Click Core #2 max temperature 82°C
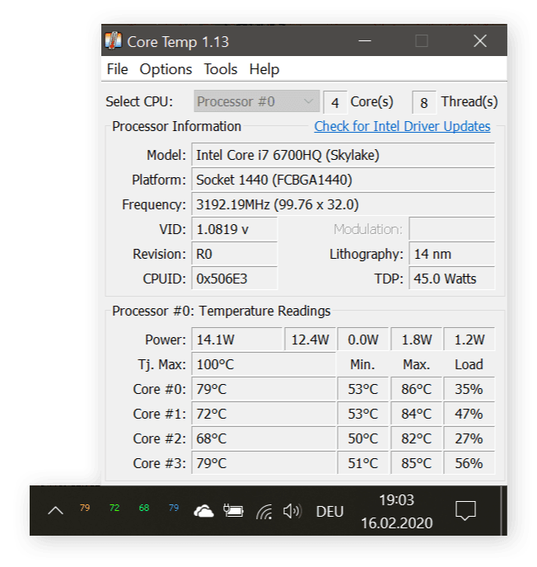 coord(417,438)
